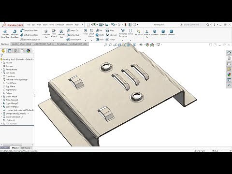
Task: Switch to Trimetric view
Action: tap(163, 32)
